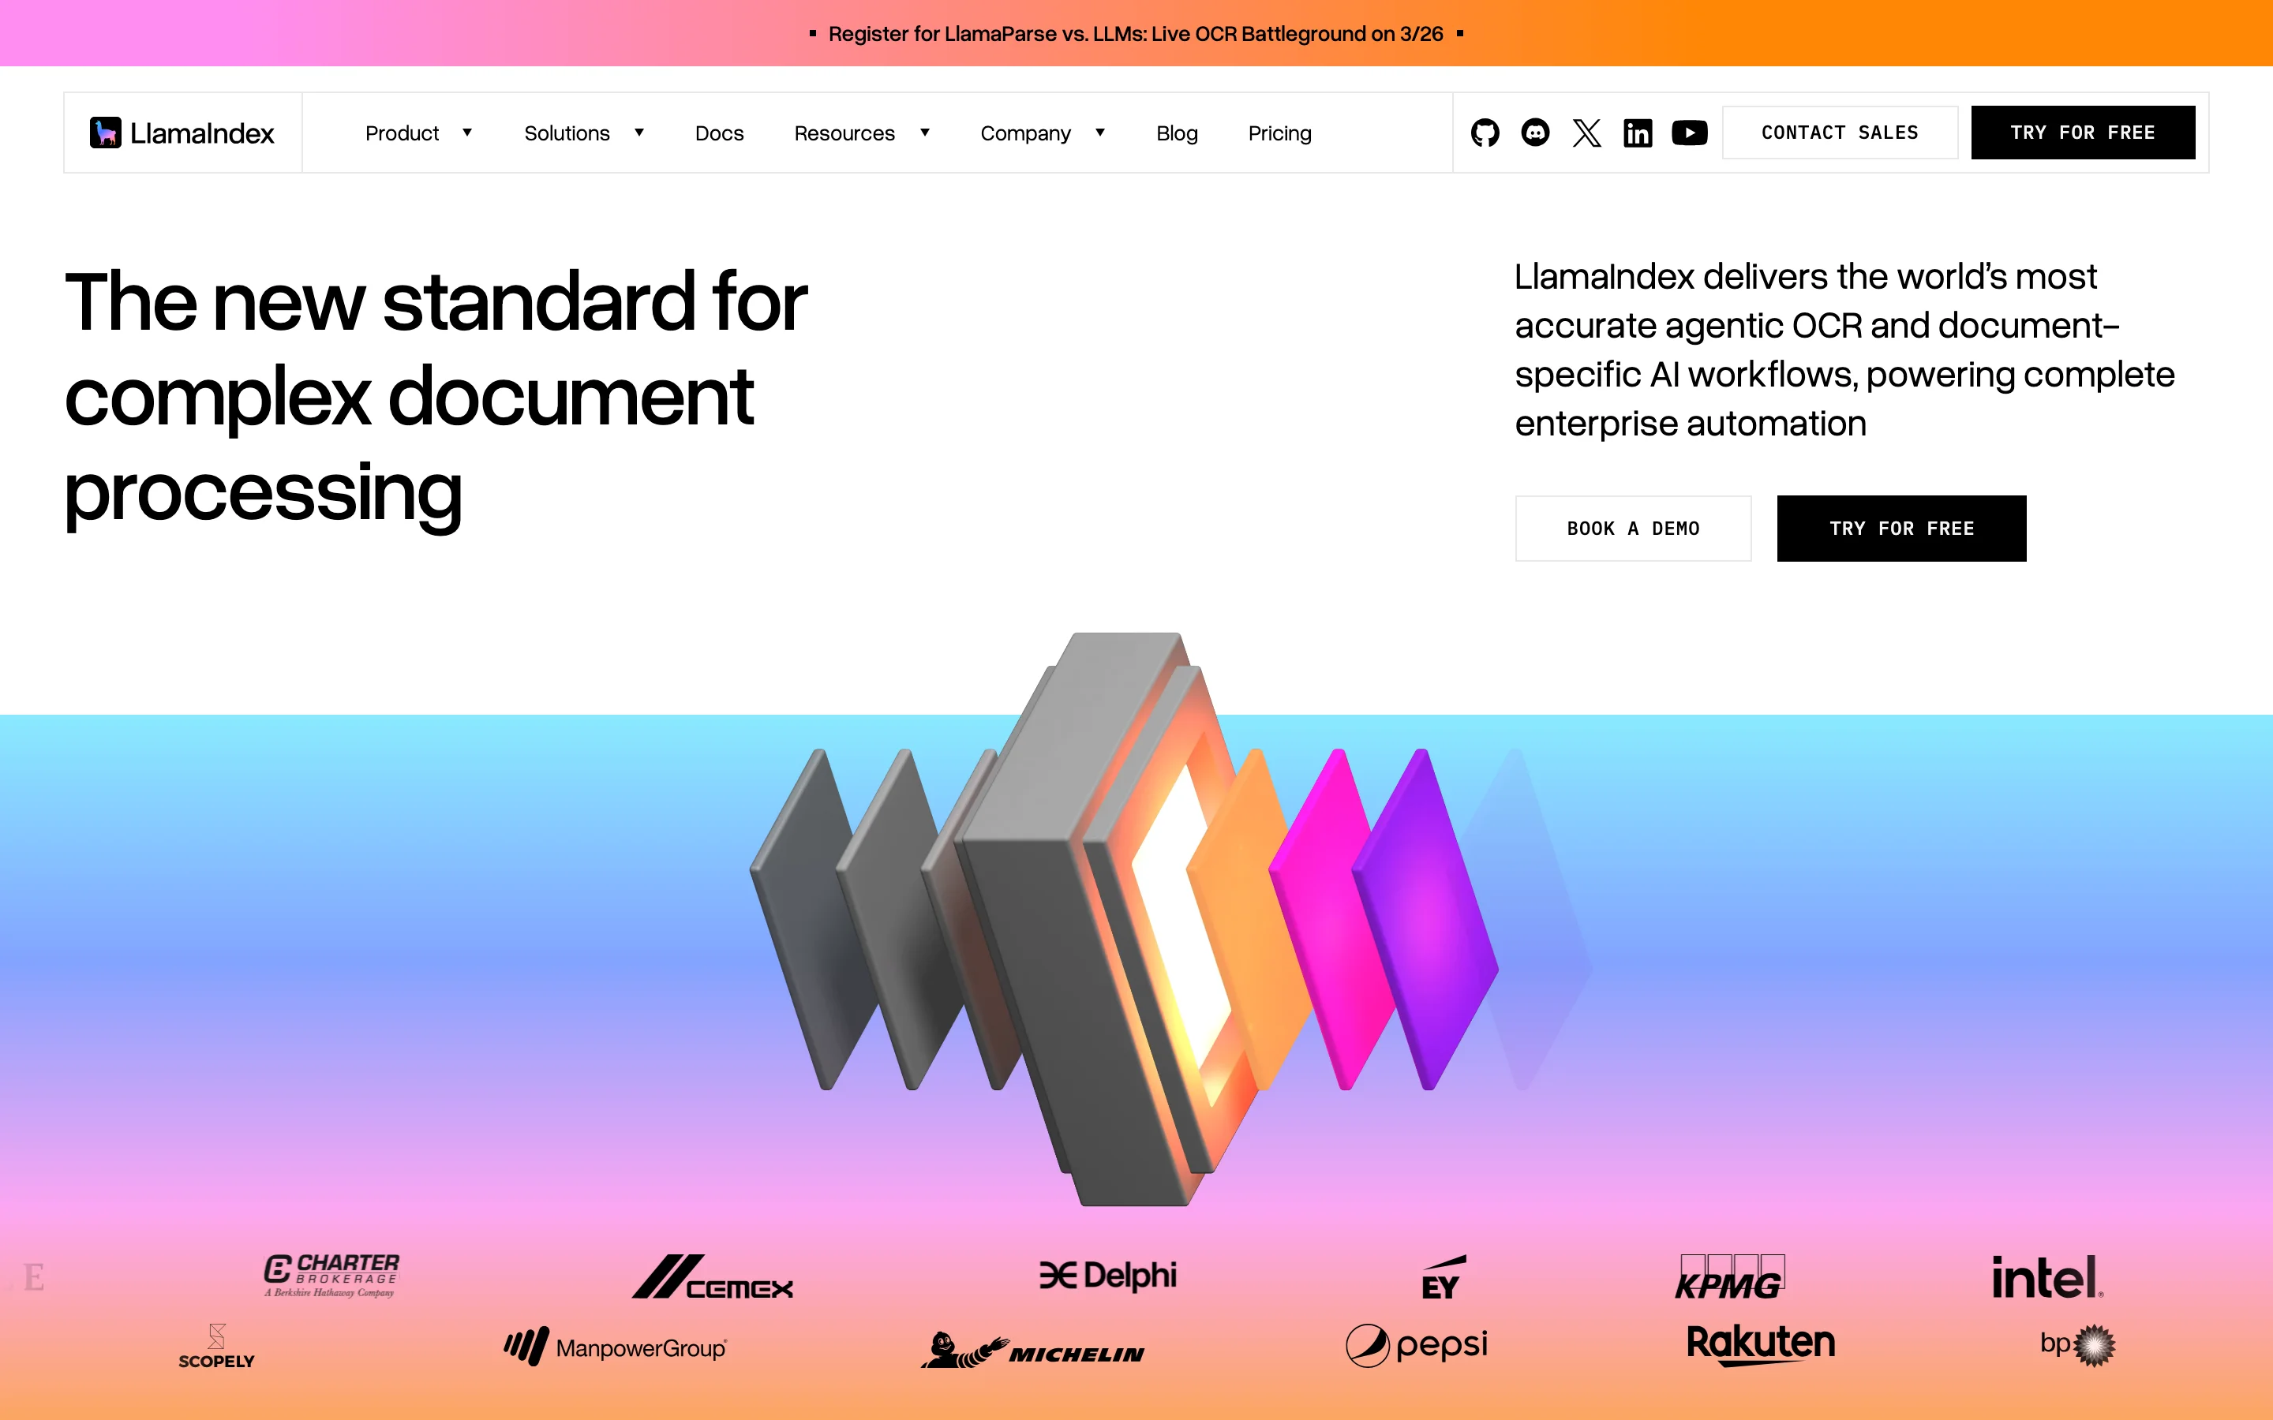Open the GitHub icon link
Screen dimensions: 2273x1420
1484,133
